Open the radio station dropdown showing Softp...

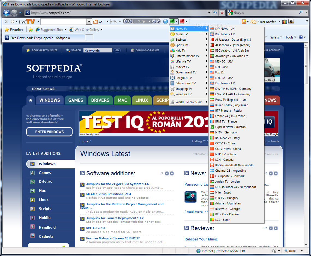(x=149, y=22)
